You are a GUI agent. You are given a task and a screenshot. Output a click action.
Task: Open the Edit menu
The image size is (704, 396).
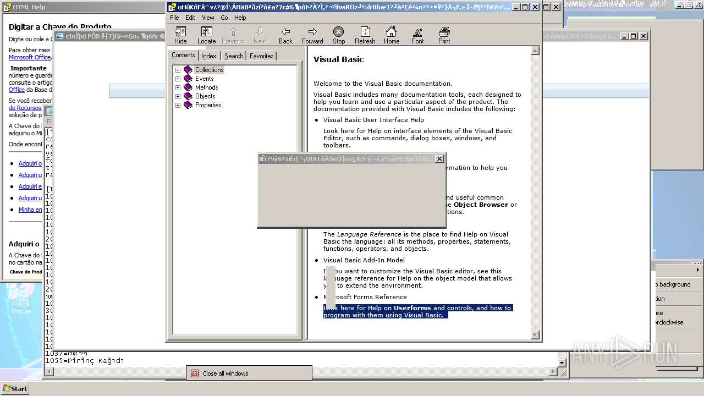point(190,18)
